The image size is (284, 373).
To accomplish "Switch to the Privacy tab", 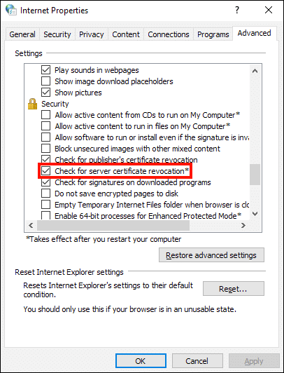I will [x=92, y=34].
